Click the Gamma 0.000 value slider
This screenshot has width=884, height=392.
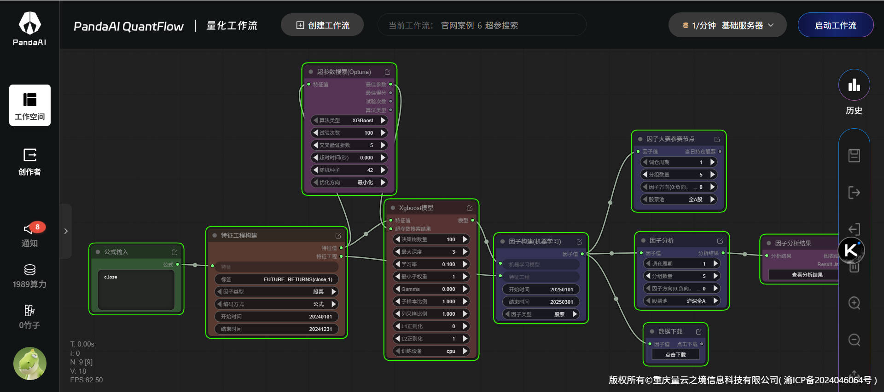pyautogui.click(x=431, y=289)
